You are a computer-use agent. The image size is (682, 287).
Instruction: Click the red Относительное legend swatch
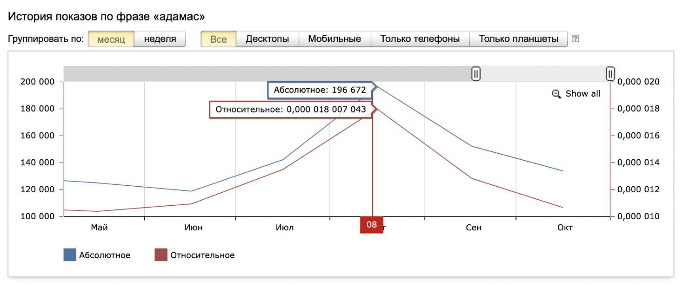click(x=161, y=255)
